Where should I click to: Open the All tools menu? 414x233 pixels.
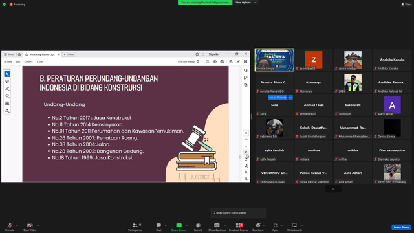tap(8, 61)
